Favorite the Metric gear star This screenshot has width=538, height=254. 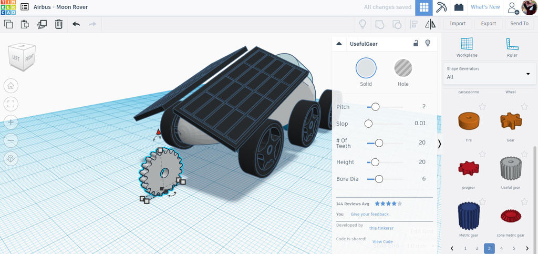coord(482,201)
